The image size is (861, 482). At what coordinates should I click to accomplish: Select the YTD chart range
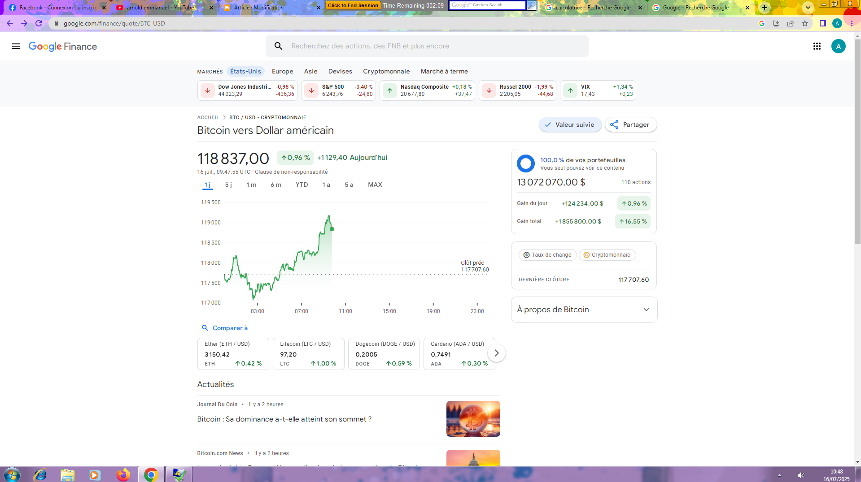coord(302,185)
